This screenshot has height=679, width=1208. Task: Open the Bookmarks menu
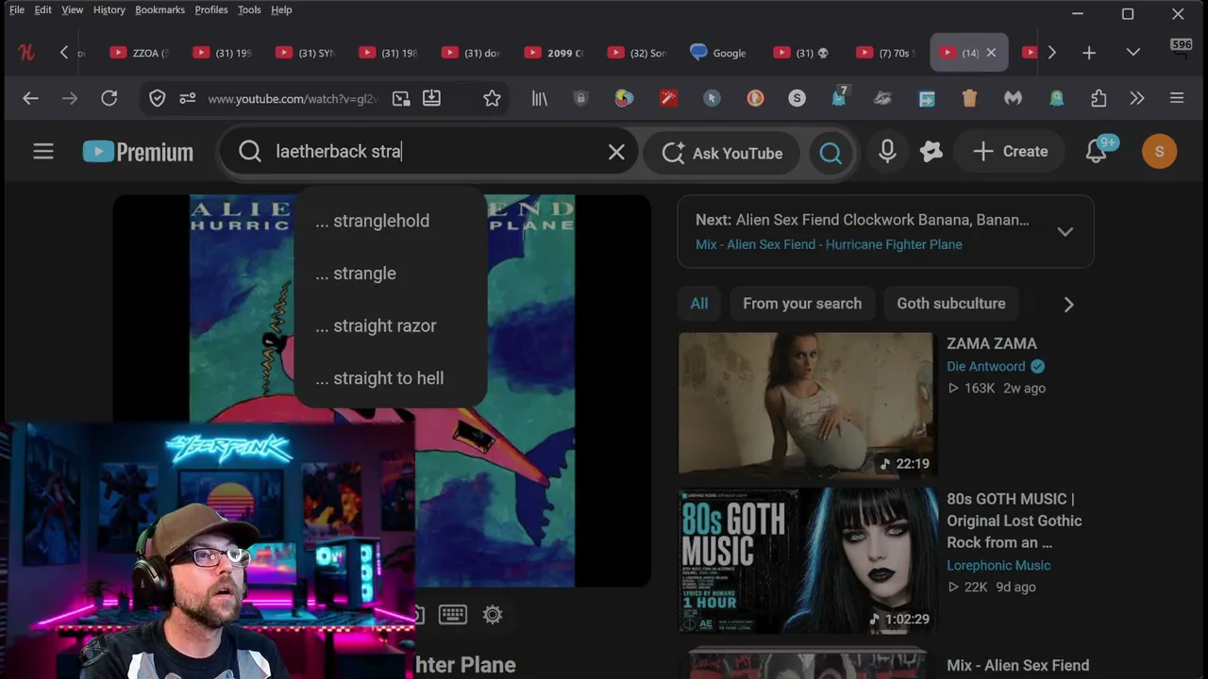click(x=159, y=9)
